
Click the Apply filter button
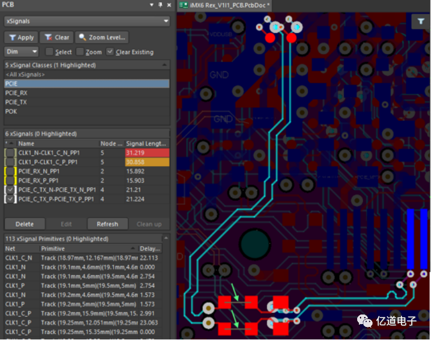[20, 37]
